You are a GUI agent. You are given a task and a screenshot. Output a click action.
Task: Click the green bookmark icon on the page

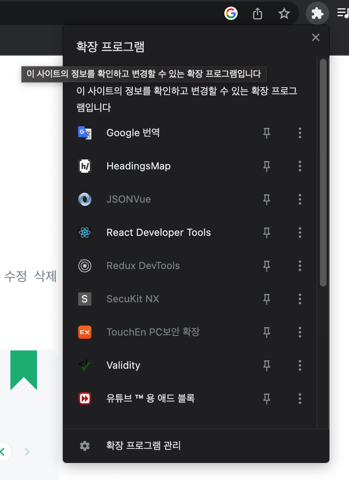pos(24,370)
